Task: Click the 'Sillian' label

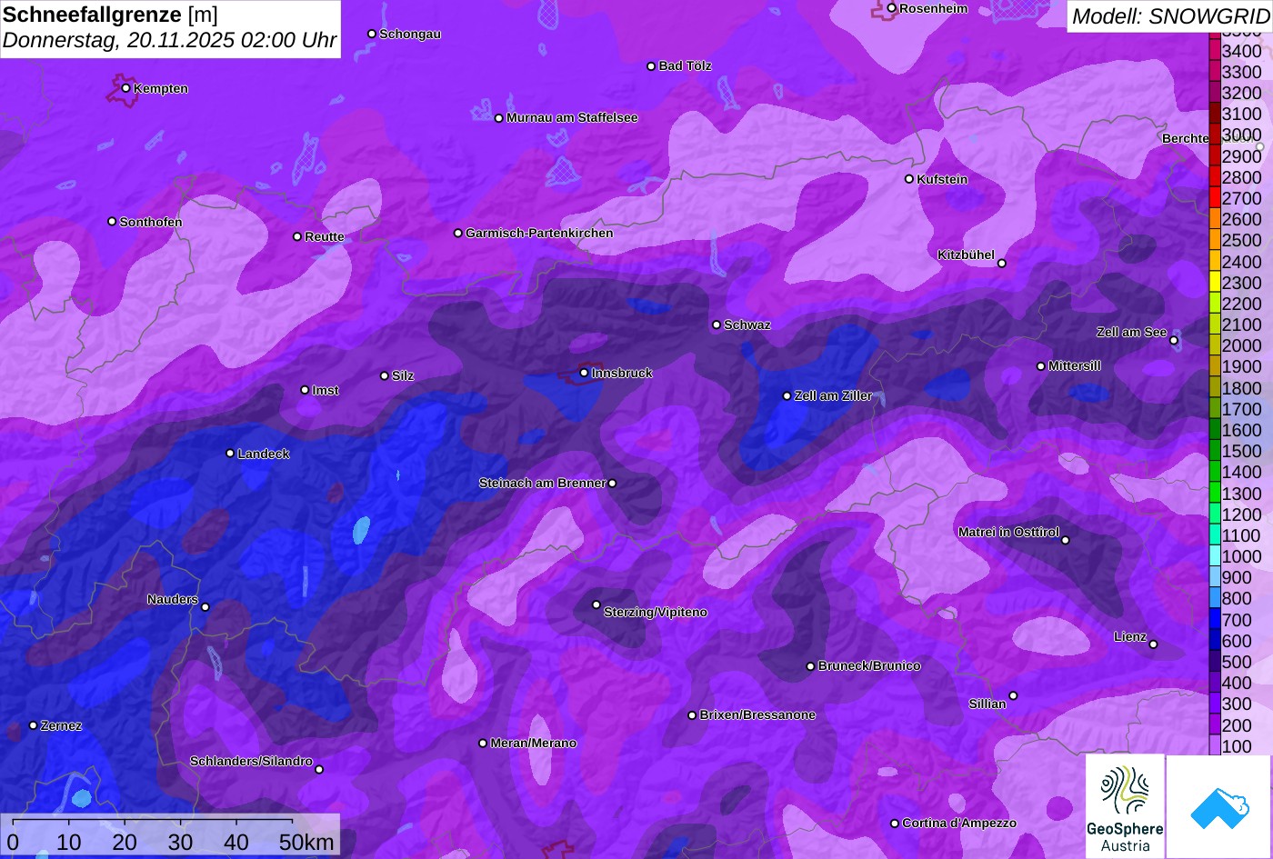Action: pos(987,704)
